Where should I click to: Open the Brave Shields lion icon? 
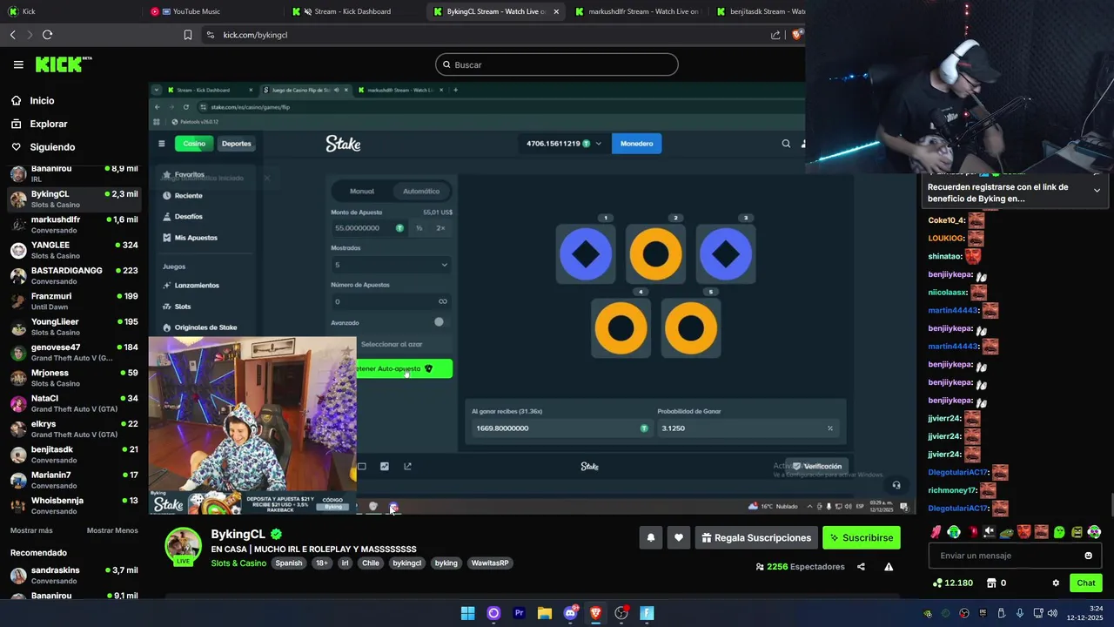click(796, 35)
